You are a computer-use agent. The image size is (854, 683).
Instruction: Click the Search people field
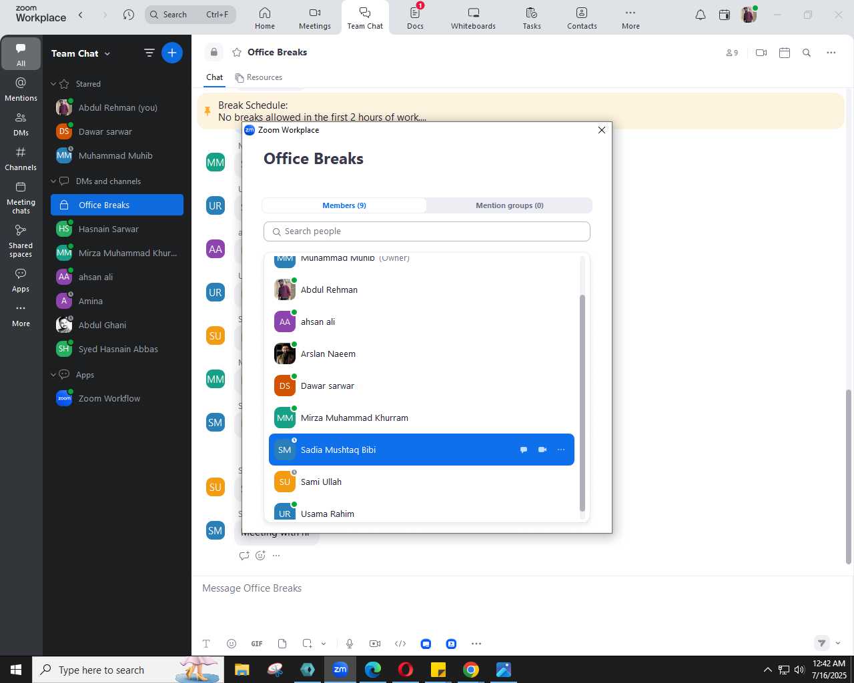click(x=427, y=231)
